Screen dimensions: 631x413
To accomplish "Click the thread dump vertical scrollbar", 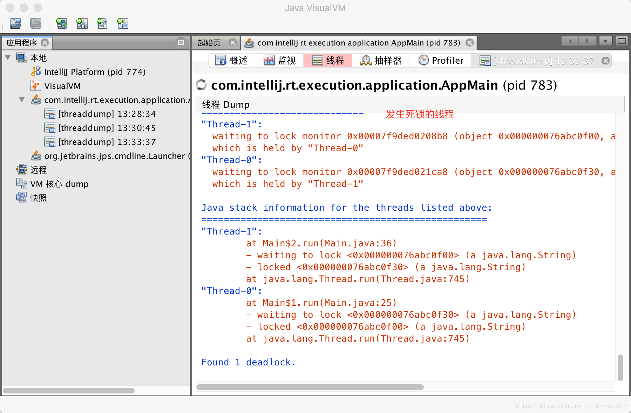I will tap(620, 367).
